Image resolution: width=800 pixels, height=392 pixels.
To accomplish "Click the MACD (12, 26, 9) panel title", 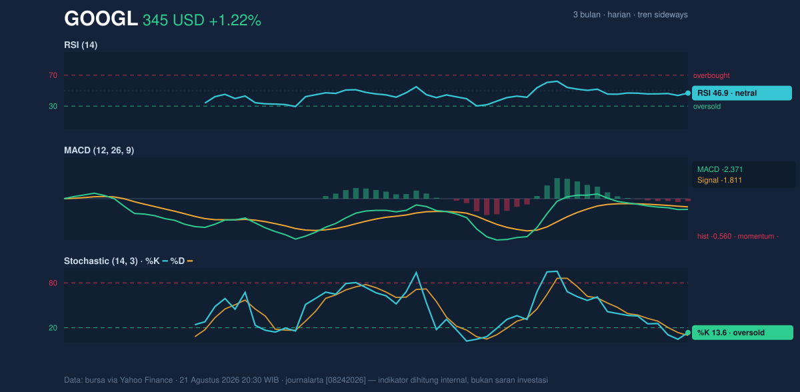I will [99, 151].
